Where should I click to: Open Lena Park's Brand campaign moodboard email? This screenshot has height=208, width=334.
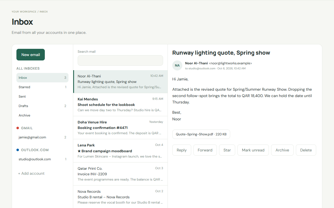(x=120, y=151)
